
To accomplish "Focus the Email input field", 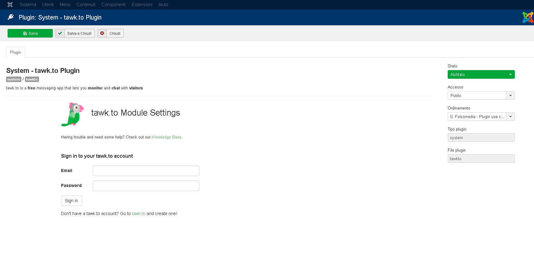I will click(x=146, y=171).
